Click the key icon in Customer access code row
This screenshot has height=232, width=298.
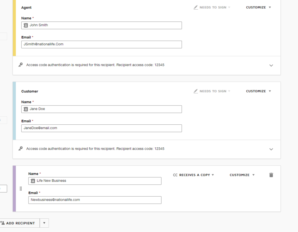click(20, 149)
